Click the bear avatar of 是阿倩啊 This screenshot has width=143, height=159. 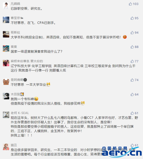pos(6,82)
